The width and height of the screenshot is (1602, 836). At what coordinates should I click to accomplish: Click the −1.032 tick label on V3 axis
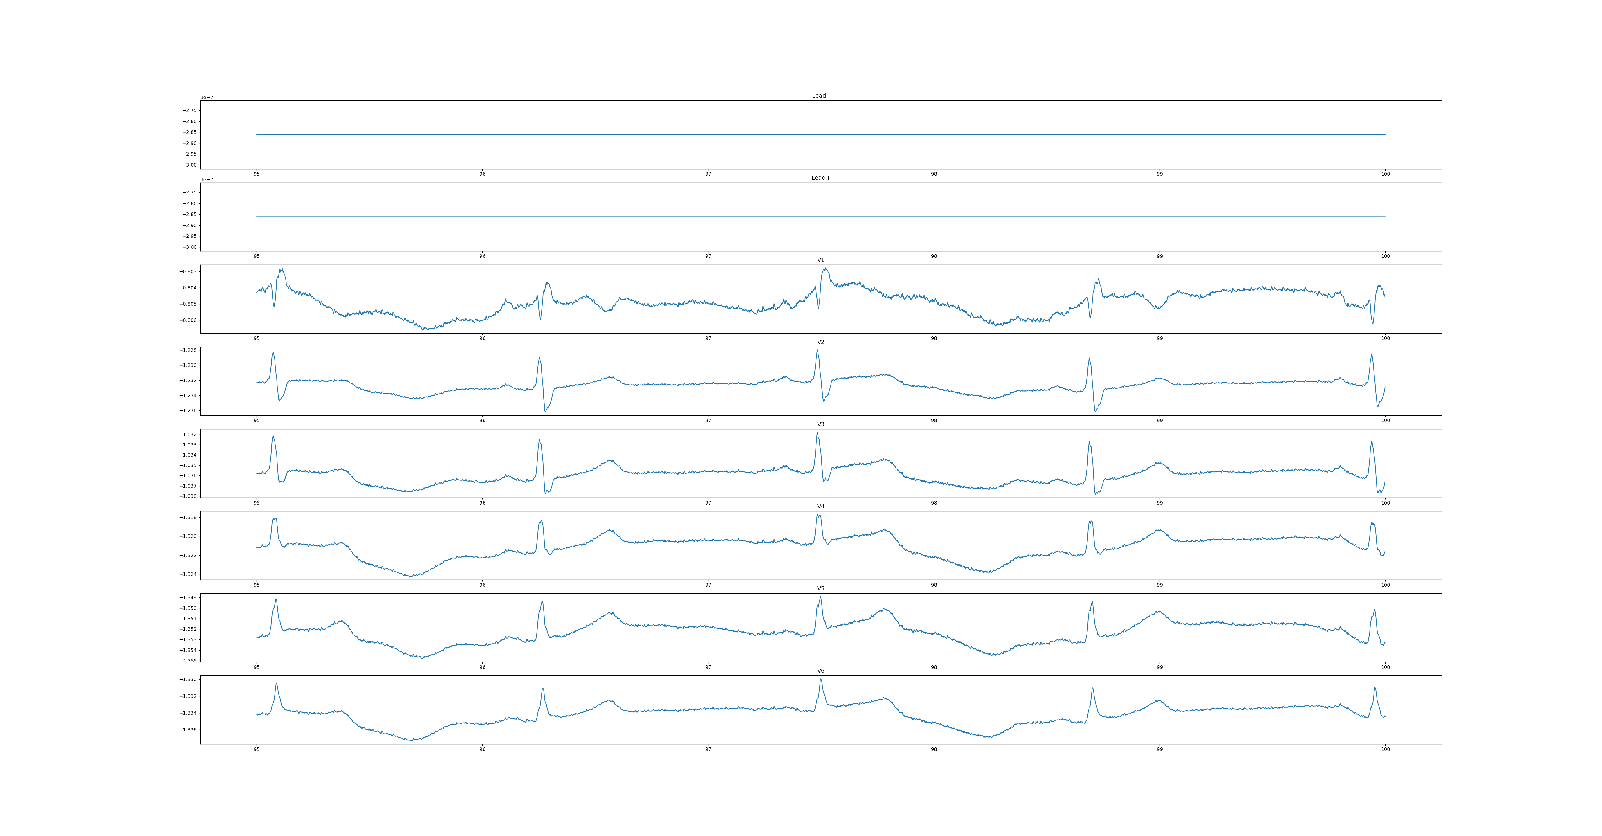coord(188,435)
